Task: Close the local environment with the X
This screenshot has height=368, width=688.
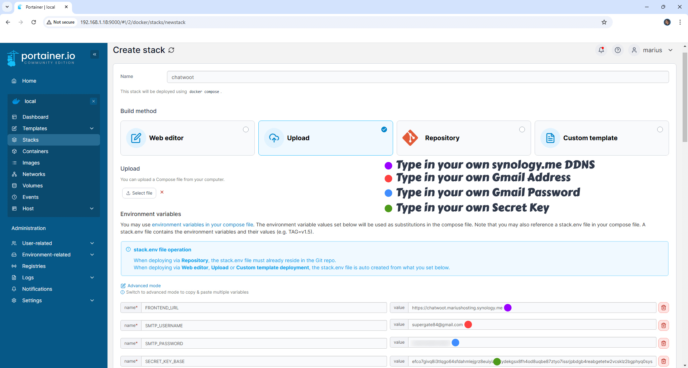Action: click(94, 101)
